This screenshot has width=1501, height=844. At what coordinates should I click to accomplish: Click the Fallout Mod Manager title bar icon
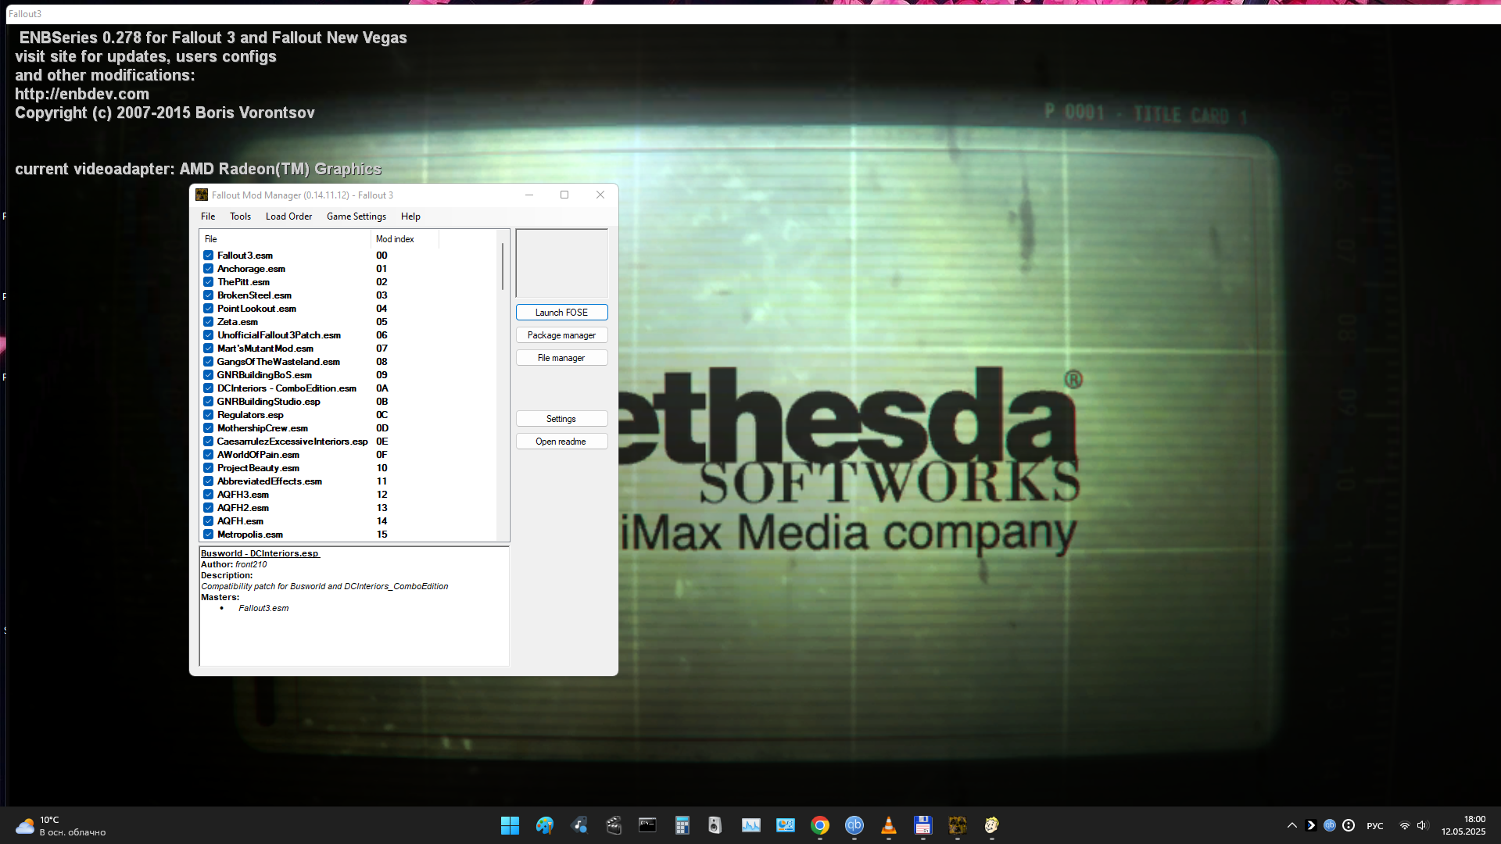(x=202, y=195)
